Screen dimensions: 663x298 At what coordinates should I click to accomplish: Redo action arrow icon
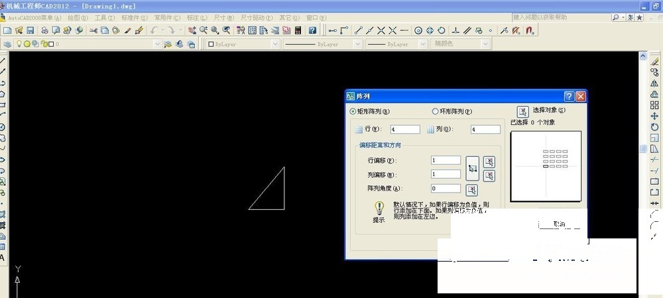[x=171, y=30]
